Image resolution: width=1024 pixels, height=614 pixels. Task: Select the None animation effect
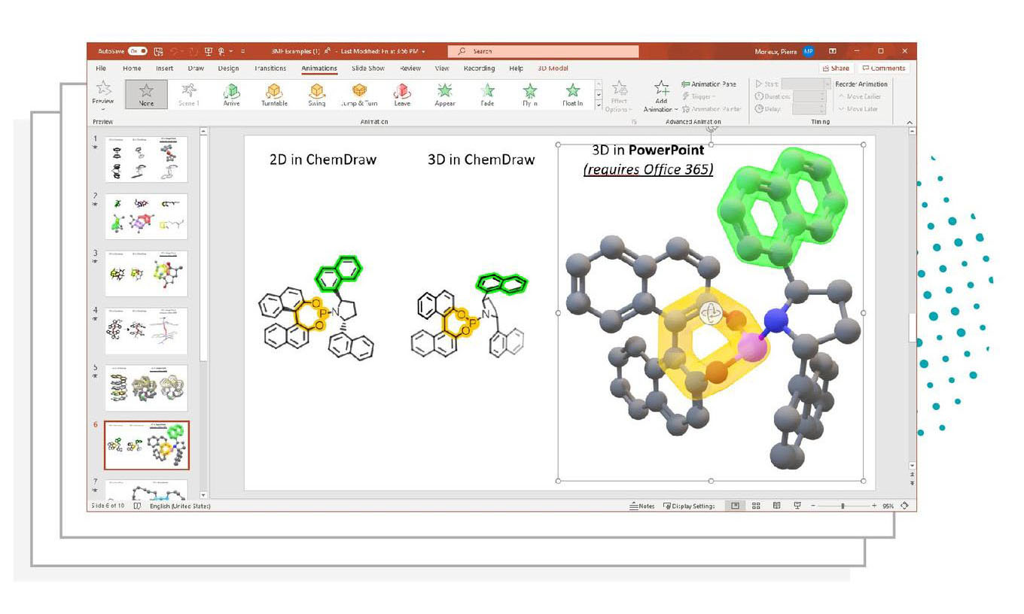coord(146,95)
